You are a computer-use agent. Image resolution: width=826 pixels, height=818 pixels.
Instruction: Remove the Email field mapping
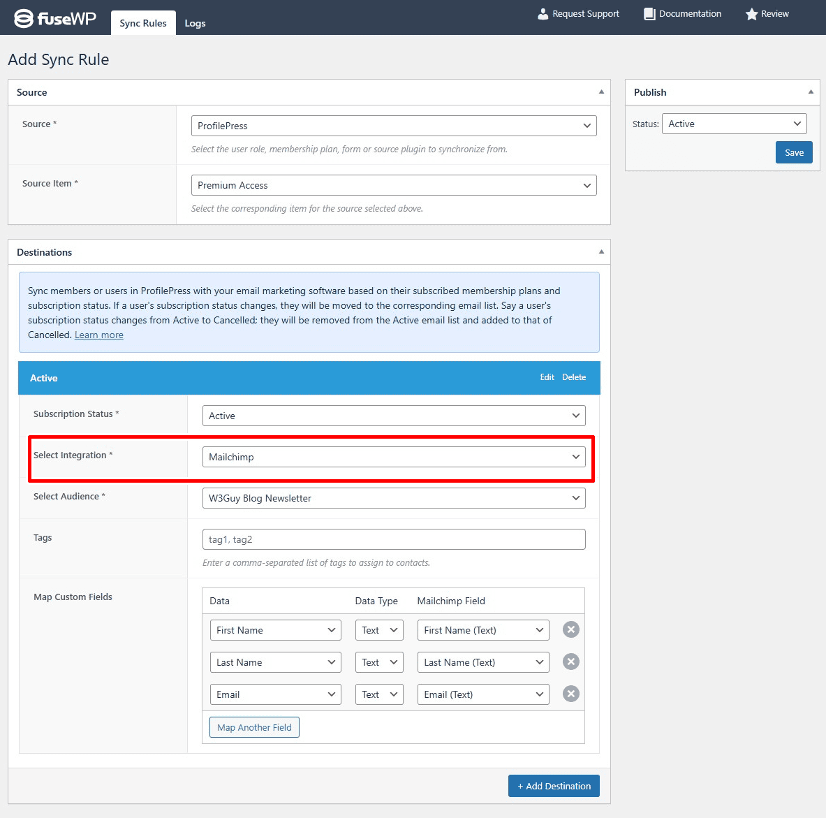click(570, 694)
